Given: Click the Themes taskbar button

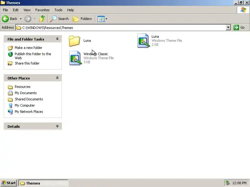Looking at the screenshot, I should coord(43,183).
